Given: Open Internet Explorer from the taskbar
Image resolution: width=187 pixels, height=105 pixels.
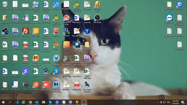Looking at the screenshot, I should pyautogui.click(x=23, y=102).
